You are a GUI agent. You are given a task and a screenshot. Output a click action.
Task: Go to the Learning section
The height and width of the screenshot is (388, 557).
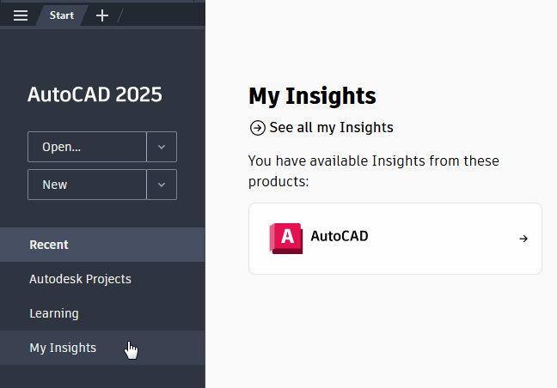pyautogui.click(x=54, y=313)
